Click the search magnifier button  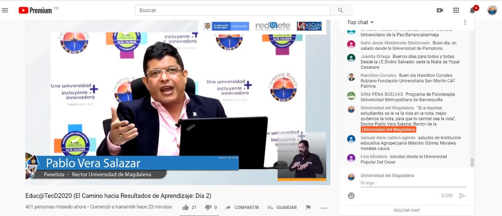tap(340, 10)
